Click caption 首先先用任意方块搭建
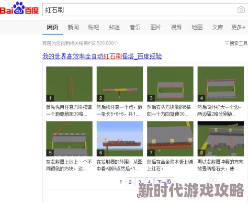 click(x=69, y=110)
